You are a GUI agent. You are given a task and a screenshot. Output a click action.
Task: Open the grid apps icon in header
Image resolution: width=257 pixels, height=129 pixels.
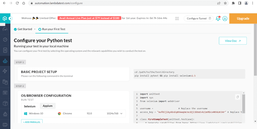pos(177,19)
